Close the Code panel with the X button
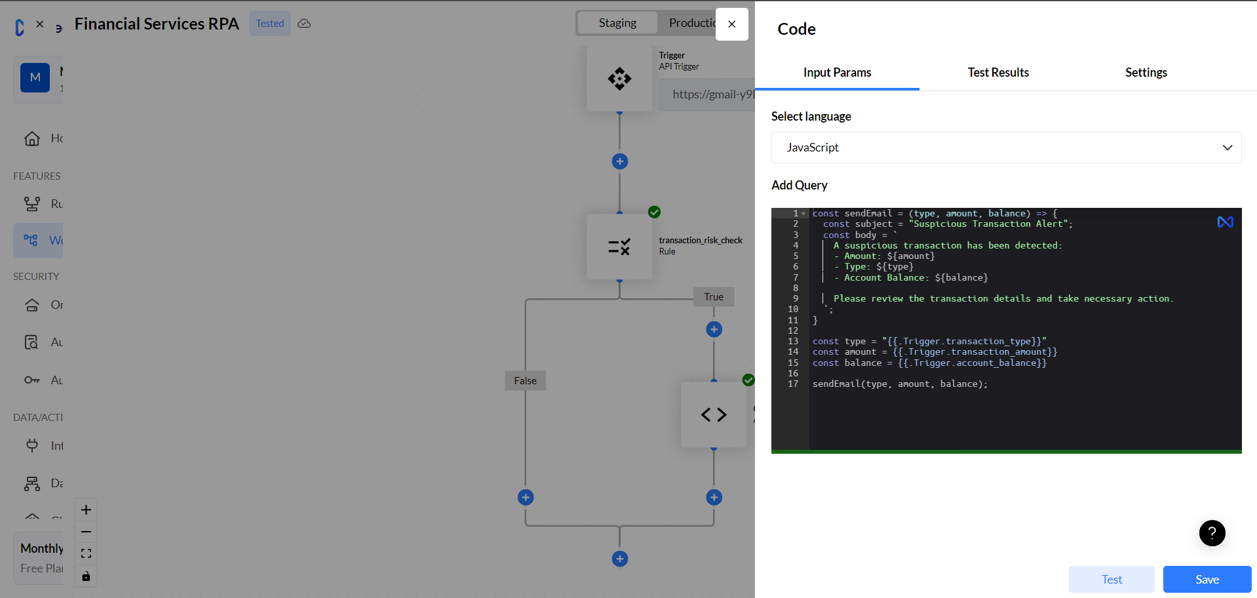 (731, 24)
